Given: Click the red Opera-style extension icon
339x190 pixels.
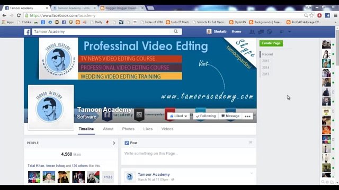Looking at the screenshot, I should click(319, 15).
